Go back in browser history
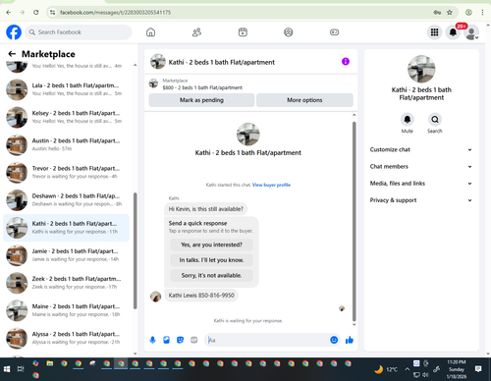491x381 pixels. [9, 13]
